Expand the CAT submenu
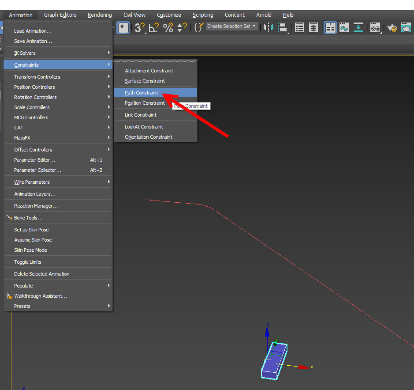414x390 pixels. pyautogui.click(x=58, y=128)
